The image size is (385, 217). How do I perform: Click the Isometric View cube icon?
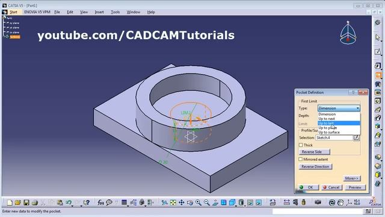[232, 203]
